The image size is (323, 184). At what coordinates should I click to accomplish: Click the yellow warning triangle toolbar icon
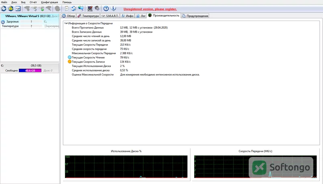pos(11,8)
